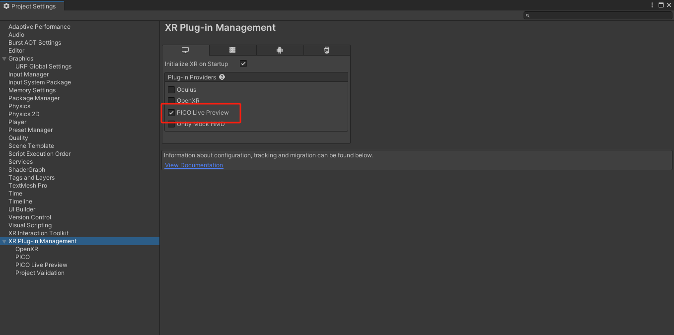Select the dedicated server platform tab
The width and height of the screenshot is (674, 335).
pos(232,50)
